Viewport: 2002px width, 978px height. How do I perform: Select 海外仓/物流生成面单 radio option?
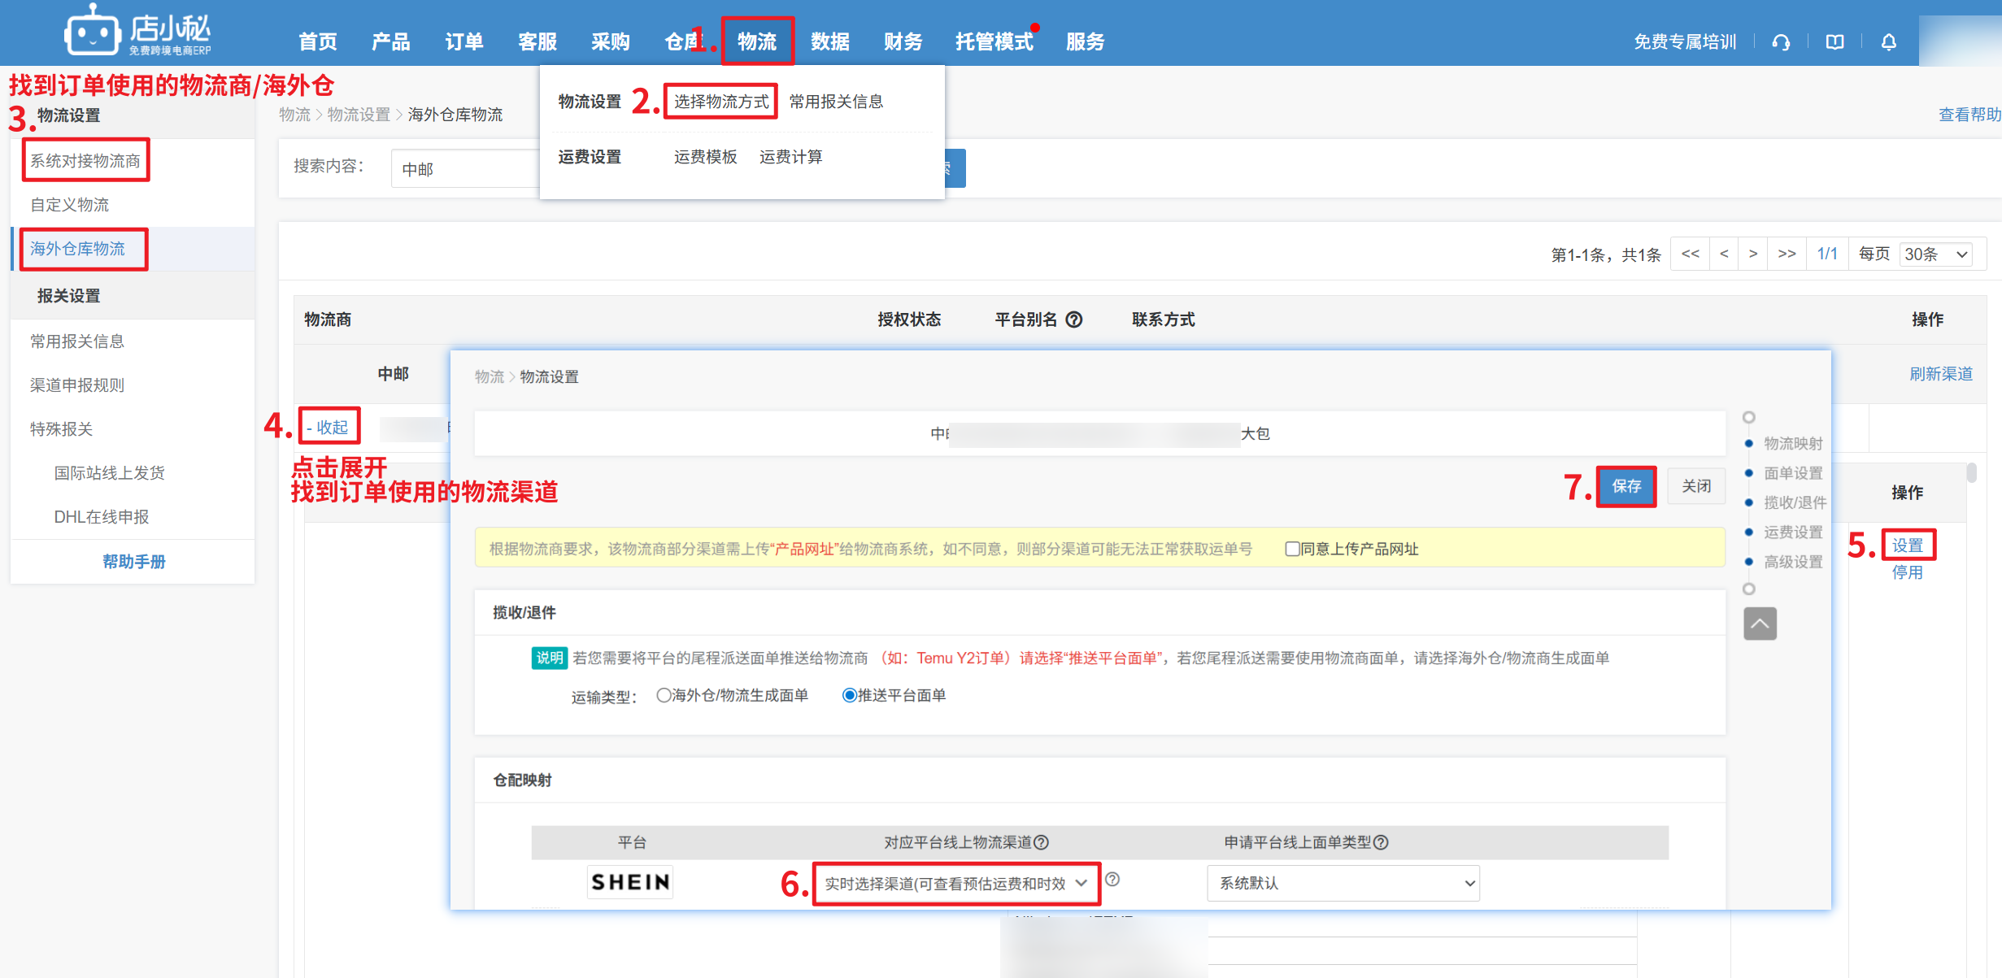coord(664,695)
